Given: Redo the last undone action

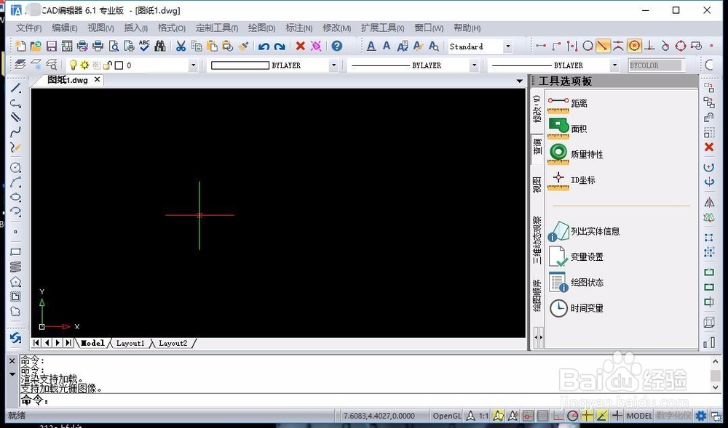Looking at the screenshot, I should (280, 46).
